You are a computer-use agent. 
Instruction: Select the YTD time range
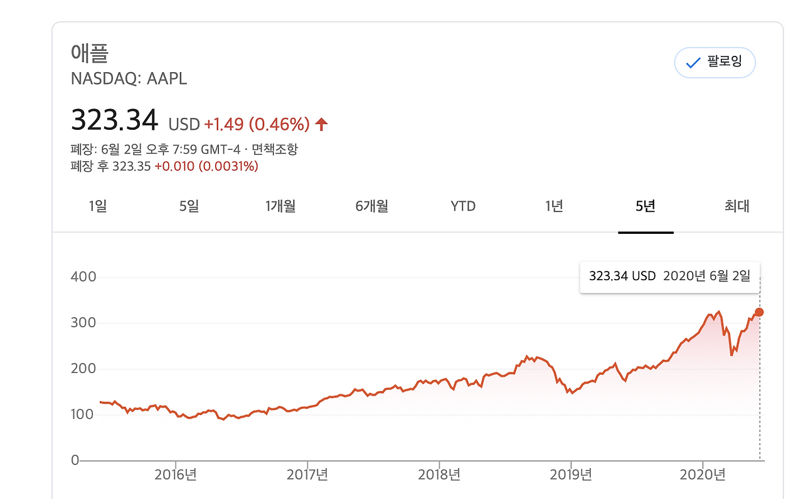coord(462,206)
